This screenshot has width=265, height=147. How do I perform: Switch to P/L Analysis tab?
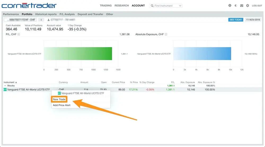point(67,14)
